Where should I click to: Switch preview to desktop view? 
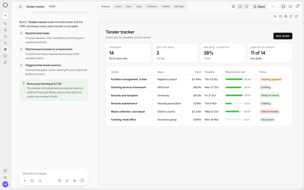pyautogui.click(x=234, y=7)
